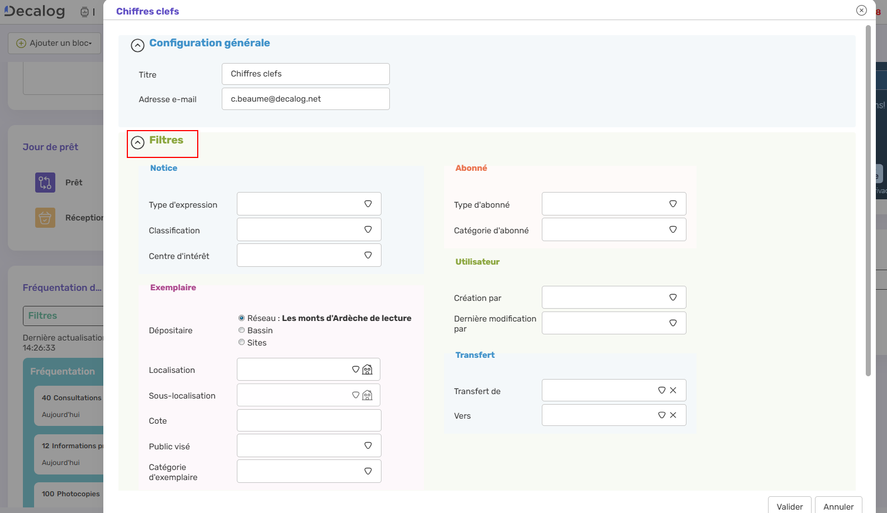Click the Prêt icon in sidebar
The width and height of the screenshot is (887, 513).
[45, 183]
